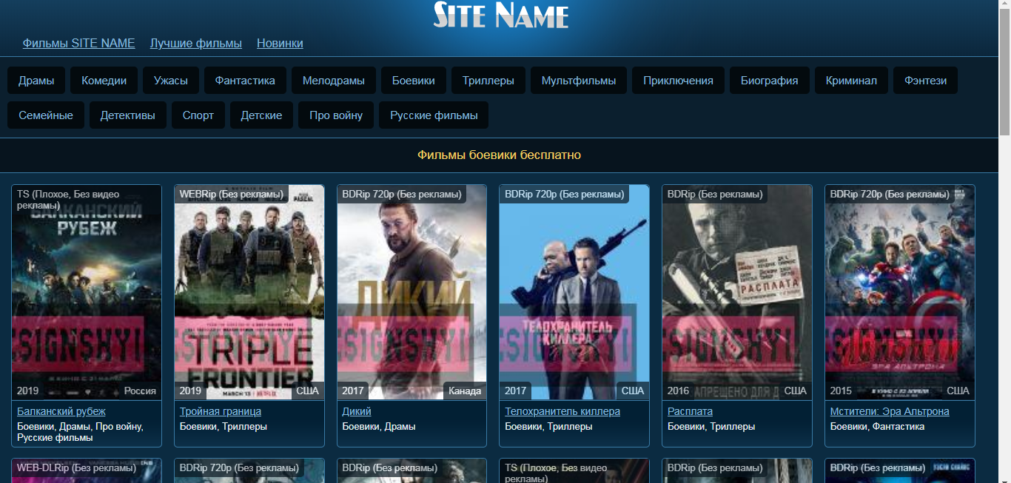The height and width of the screenshot is (483, 1011).
Task: Browse the Семейные genre
Action: [46, 115]
